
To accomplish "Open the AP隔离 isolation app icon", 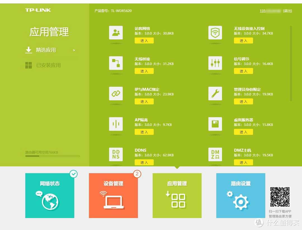I will pyautogui.click(x=116, y=124).
